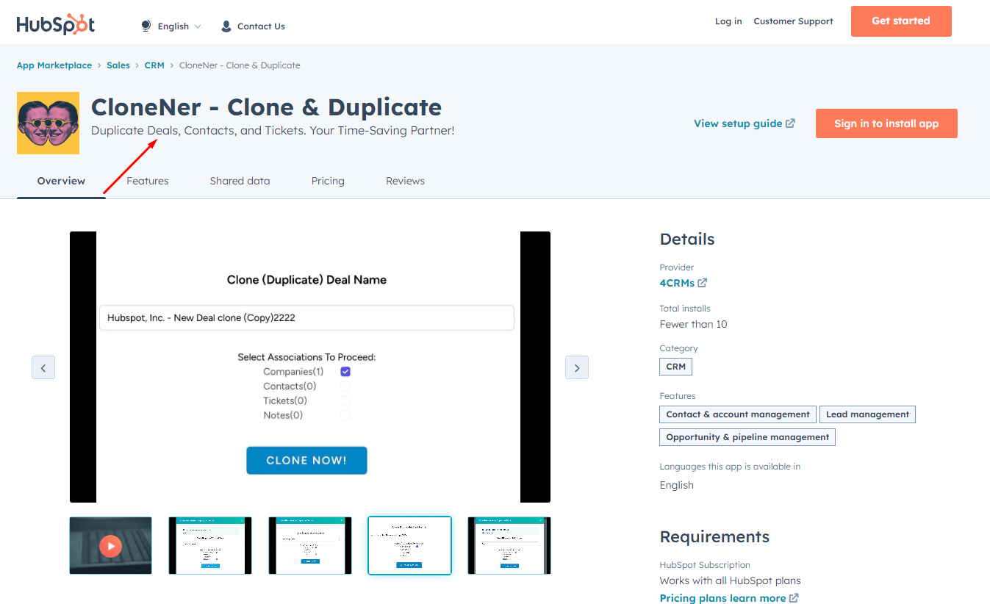Screen dimensions: 990x604
Task: Open the Pricing tab
Action: (328, 181)
